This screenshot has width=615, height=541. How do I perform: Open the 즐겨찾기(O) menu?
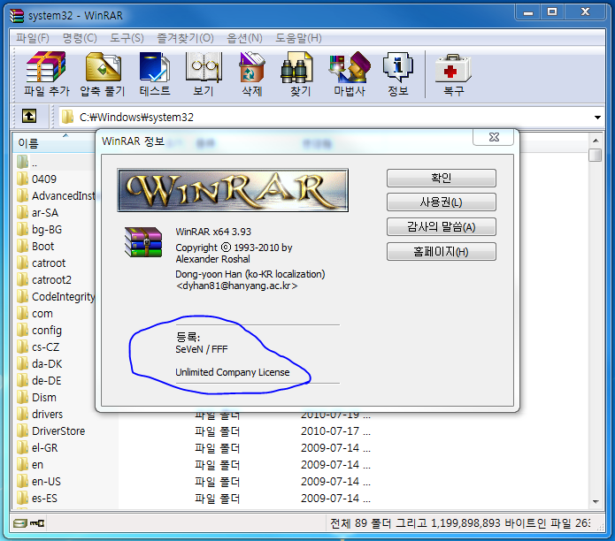click(x=185, y=38)
